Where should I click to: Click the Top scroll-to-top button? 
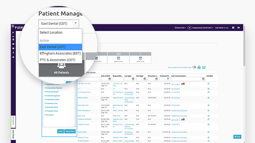237,137
